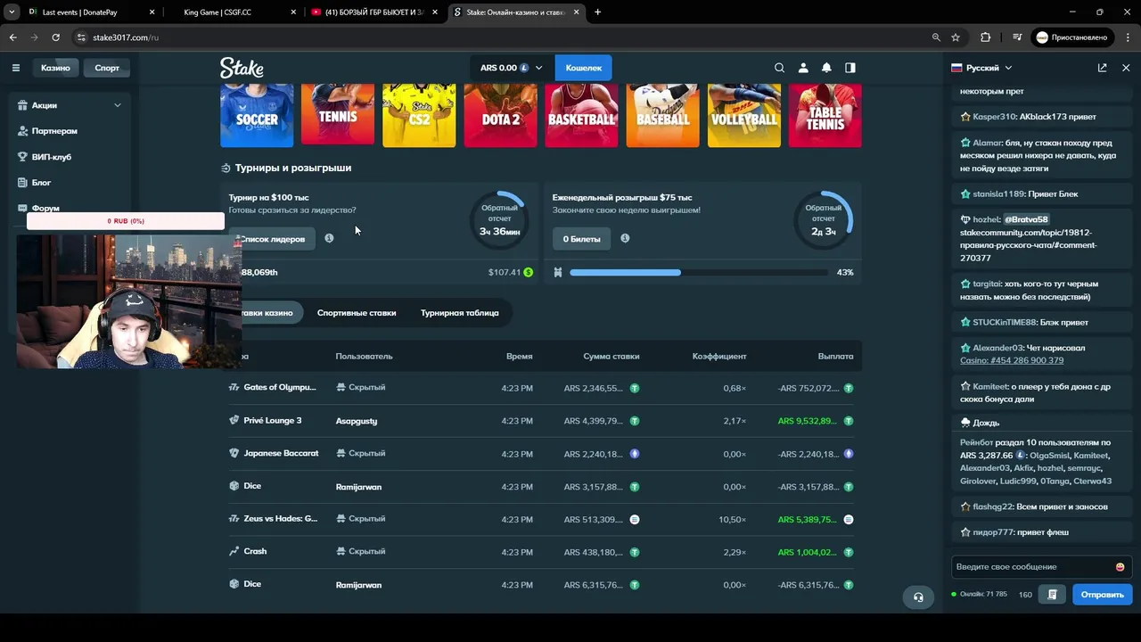
Task: Open the Chrome extensions puzzle icon
Action: coord(985,37)
